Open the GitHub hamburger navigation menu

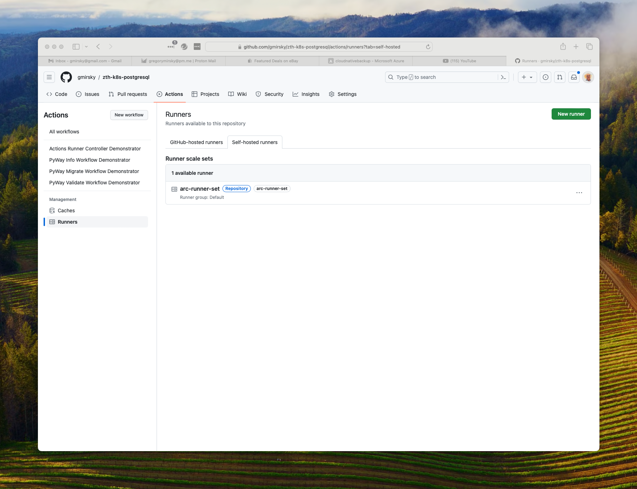tap(49, 77)
